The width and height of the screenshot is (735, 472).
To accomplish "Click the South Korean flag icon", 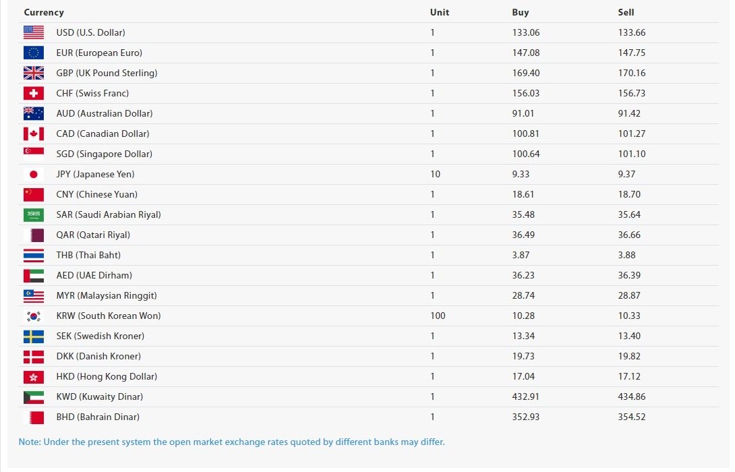I will [x=34, y=316].
